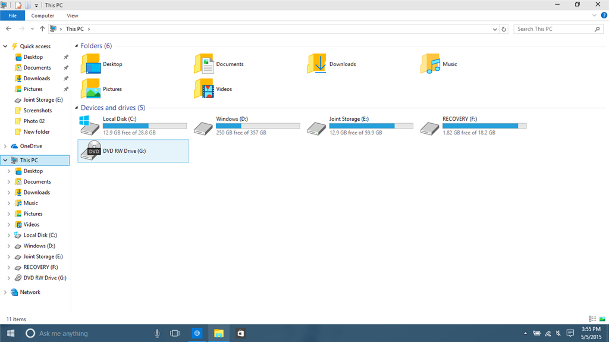Open the Computer ribbon tab

click(43, 15)
